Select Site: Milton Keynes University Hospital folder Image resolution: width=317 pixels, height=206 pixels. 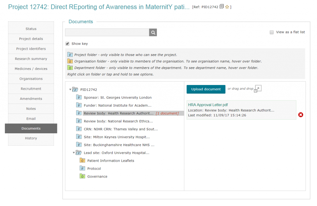117,137
